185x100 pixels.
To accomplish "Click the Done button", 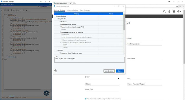I will click(120, 71).
